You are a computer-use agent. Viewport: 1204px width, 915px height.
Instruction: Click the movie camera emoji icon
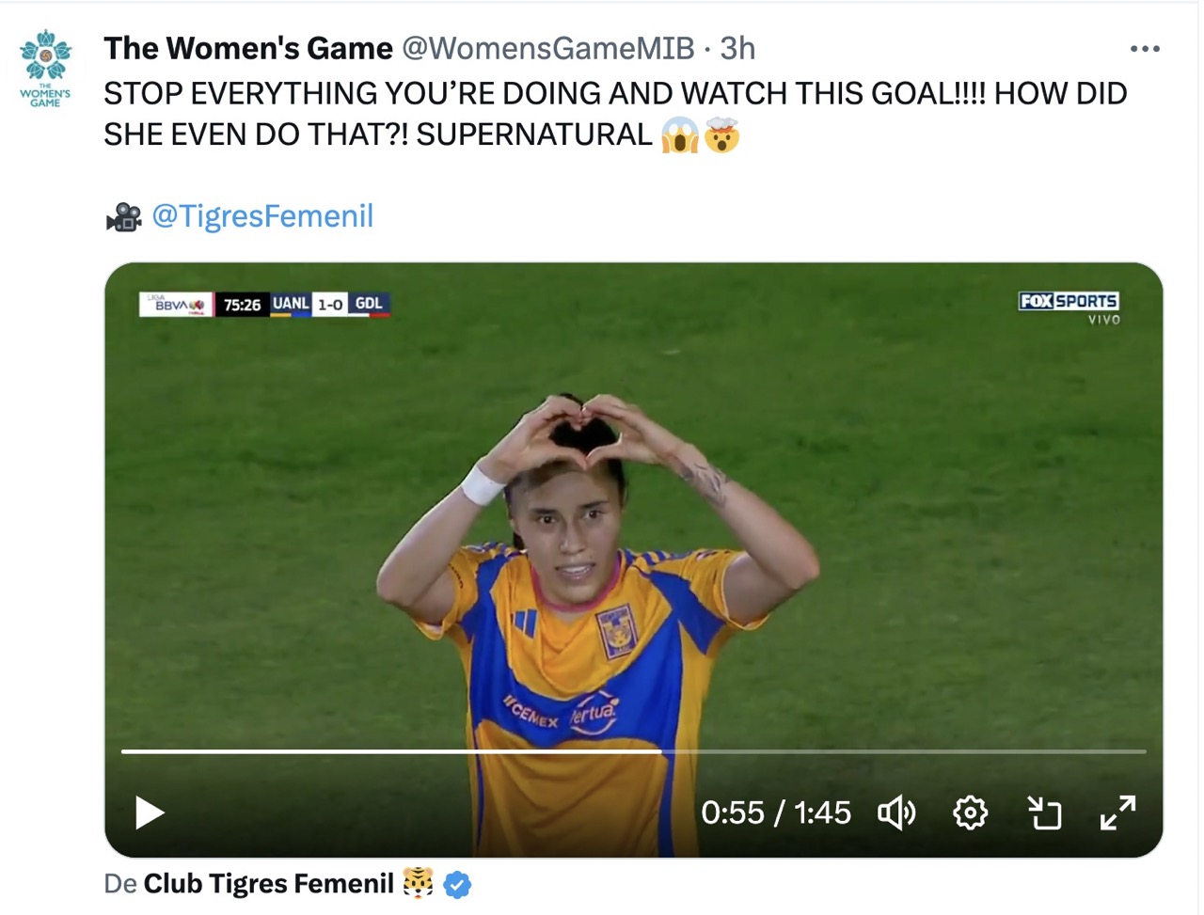123,217
